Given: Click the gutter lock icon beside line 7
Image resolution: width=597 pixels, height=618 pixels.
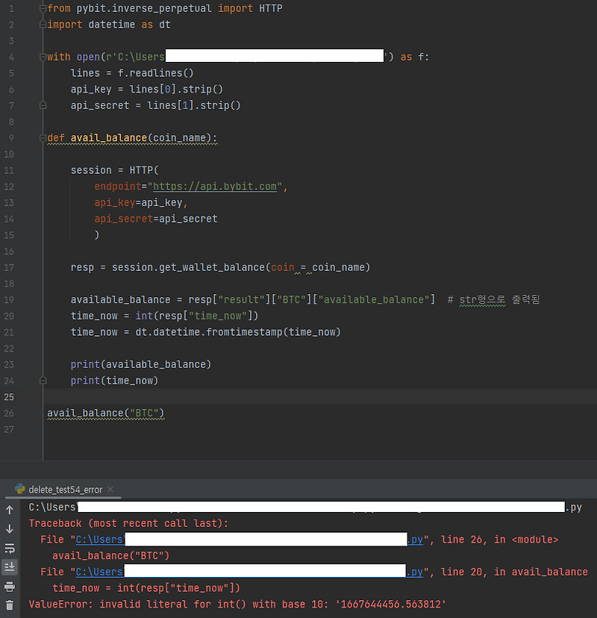Looking at the screenshot, I should coord(43,105).
